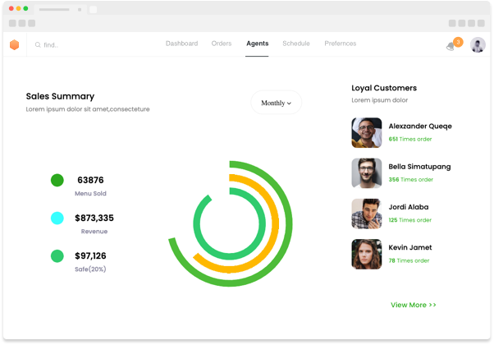Click the green Menu Sold indicator dot
This screenshot has width=494, height=345.
click(x=57, y=180)
